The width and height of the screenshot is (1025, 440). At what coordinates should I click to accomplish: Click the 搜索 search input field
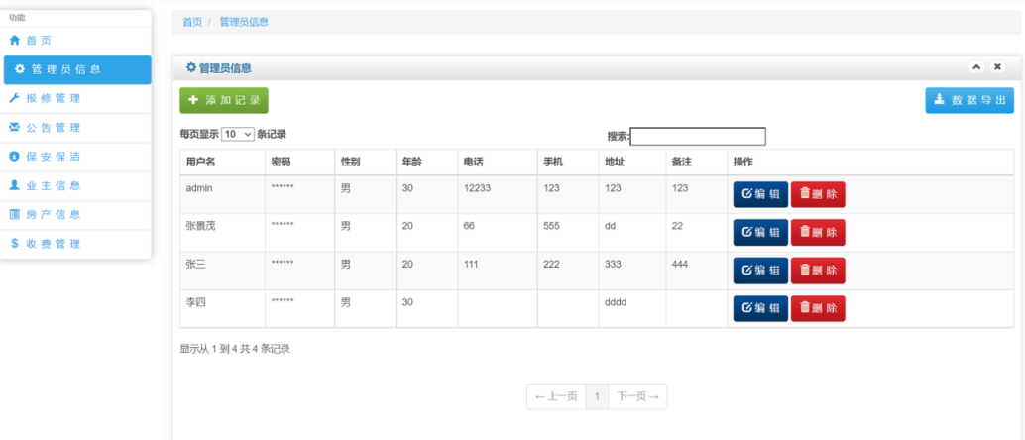tap(698, 136)
